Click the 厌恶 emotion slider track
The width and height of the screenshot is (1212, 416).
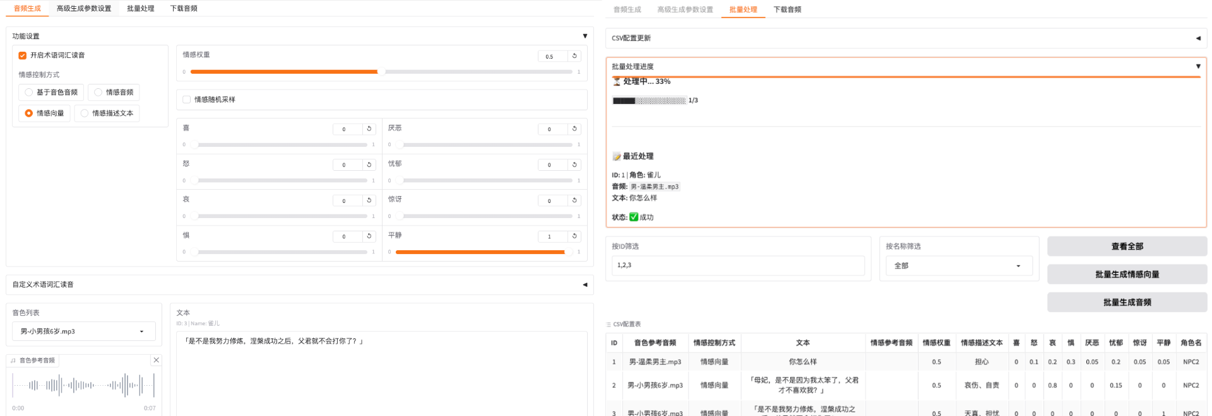coord(484,145)
